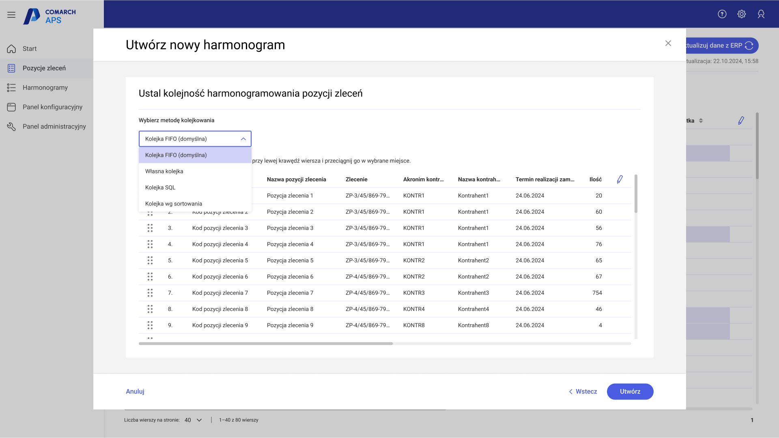Go back with Wstecz link
779x438 pixels.
[x=583, y=391]
